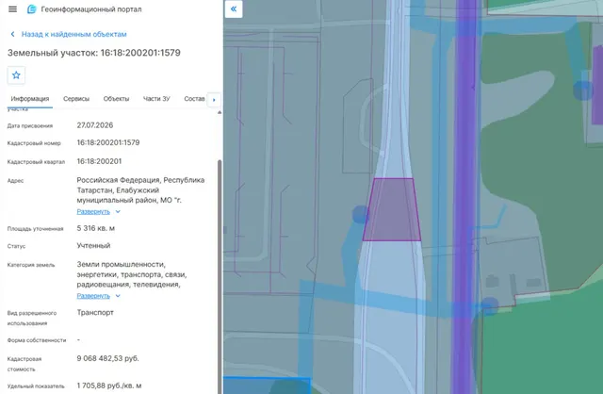Collapse the side panel with double chevron

(234, 8)
